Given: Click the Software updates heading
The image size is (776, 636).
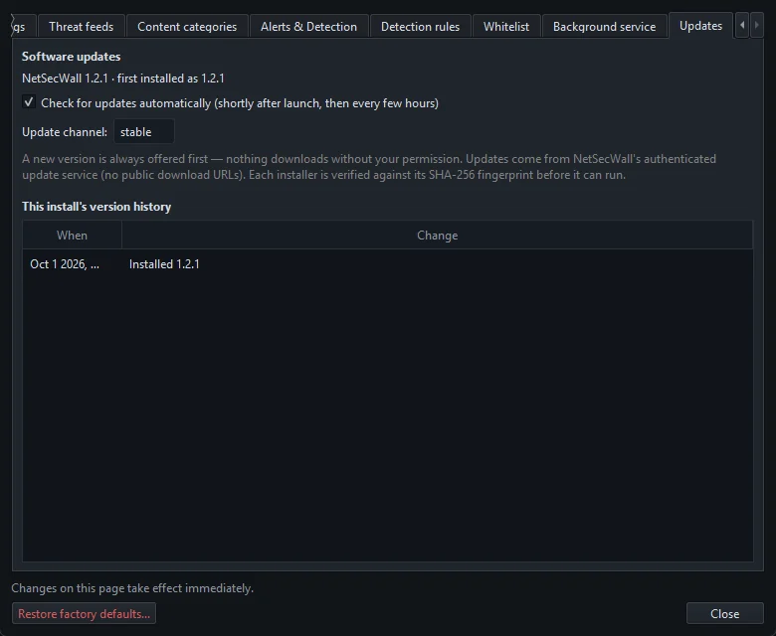Looking at the screenshot, I should click(72, 57).
